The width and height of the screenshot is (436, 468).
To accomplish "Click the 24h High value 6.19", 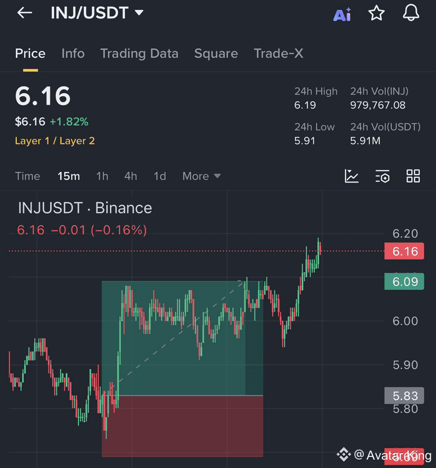I will coord(305,105).
